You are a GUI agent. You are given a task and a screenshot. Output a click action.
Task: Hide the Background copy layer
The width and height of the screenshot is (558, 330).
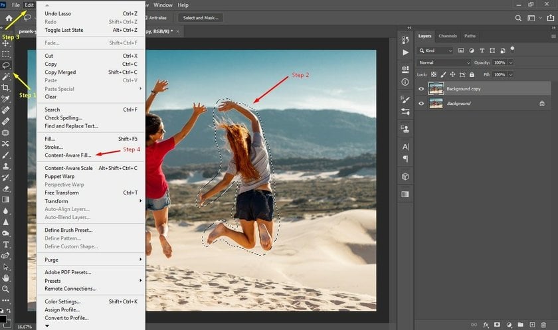[421, 89]
